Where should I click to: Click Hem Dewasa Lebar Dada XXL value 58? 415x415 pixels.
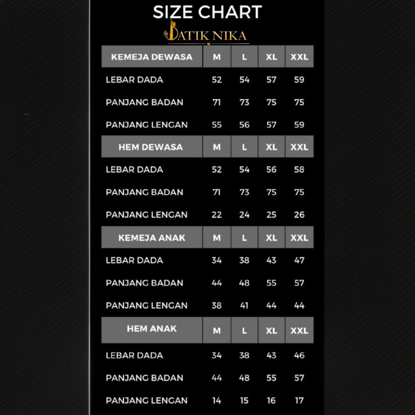tap(299, 169)
